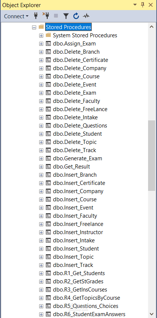Viewport: 157px width, 318px height.
Task: Expand System Stored Procedures folder
Action: (x=41, y=35)
